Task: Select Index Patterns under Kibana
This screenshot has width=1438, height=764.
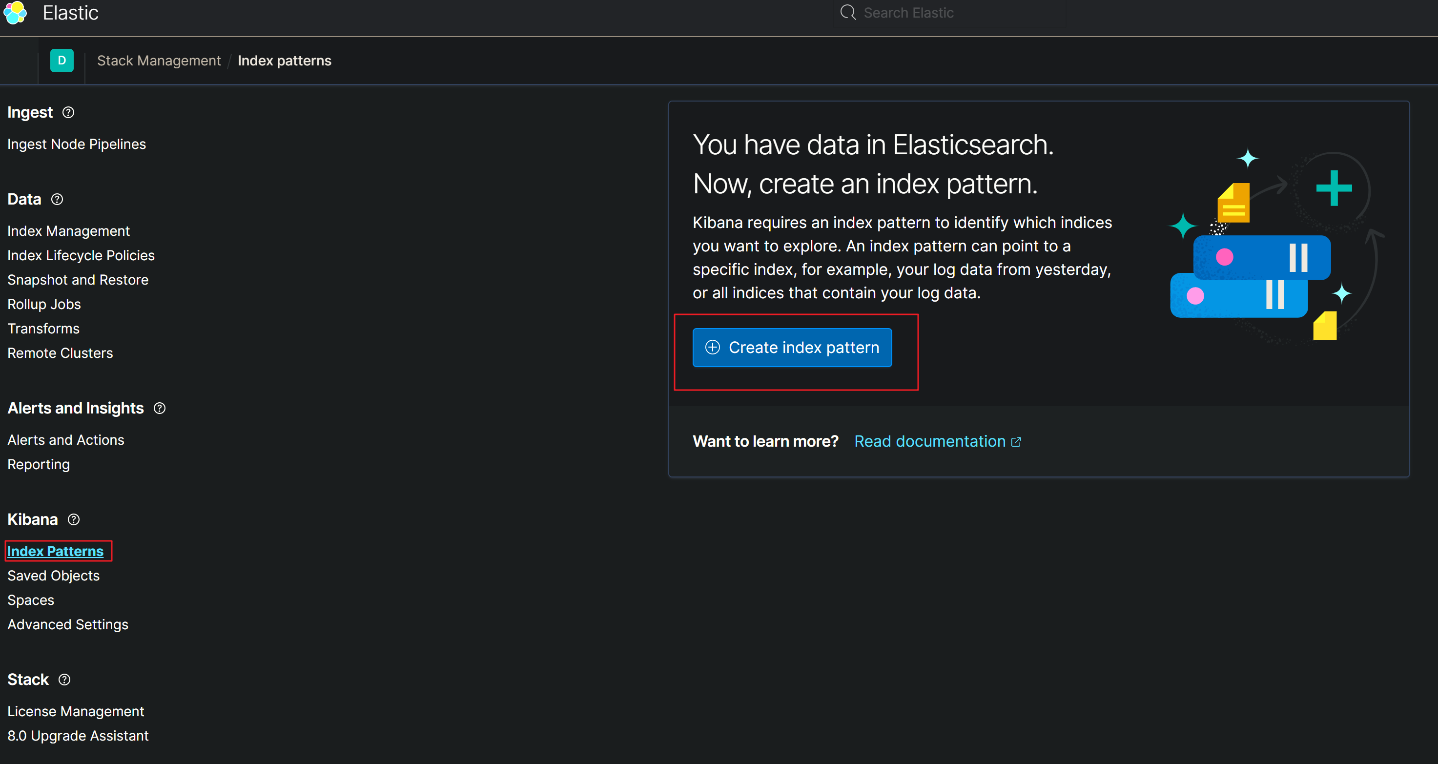Action: point(55,551)
